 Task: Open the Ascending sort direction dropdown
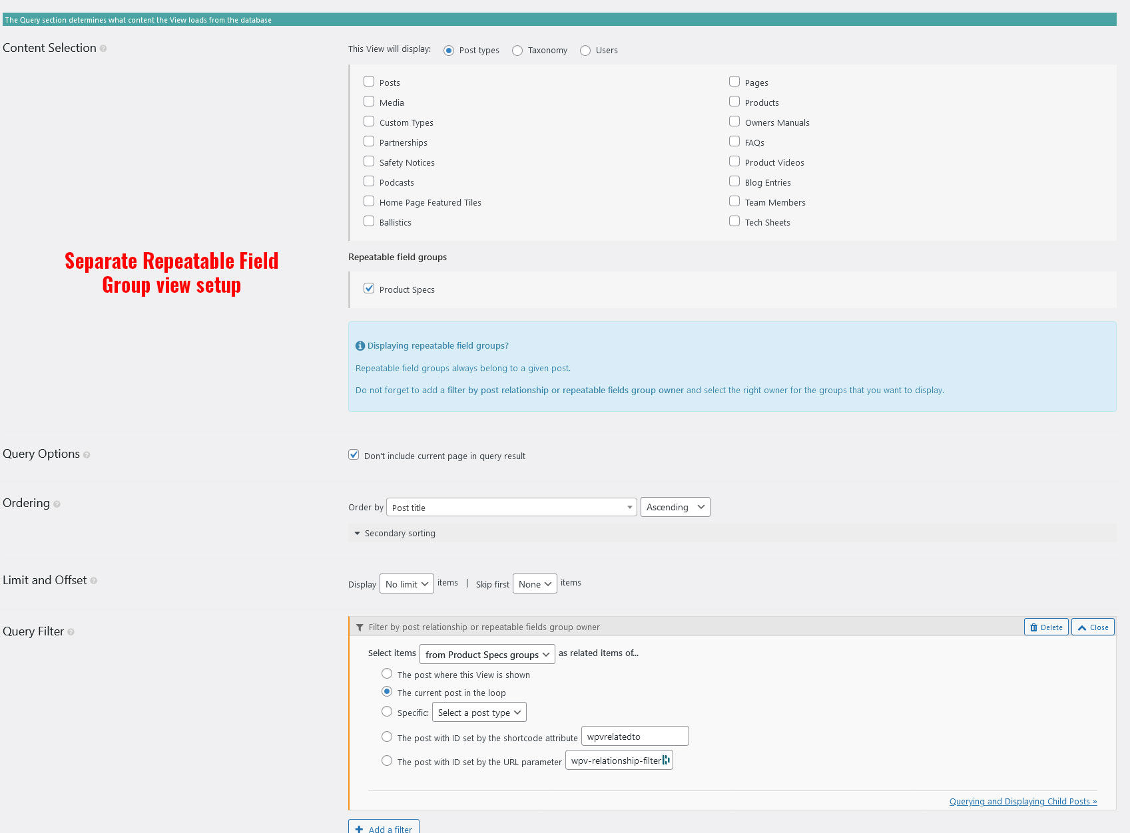[675, 508]
